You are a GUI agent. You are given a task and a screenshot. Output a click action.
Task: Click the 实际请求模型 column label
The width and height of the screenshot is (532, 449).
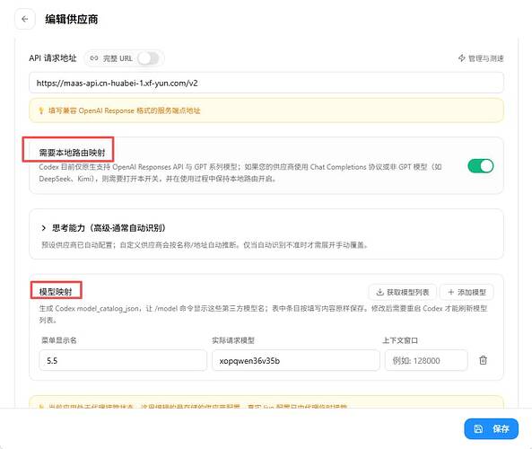[233, 340]
